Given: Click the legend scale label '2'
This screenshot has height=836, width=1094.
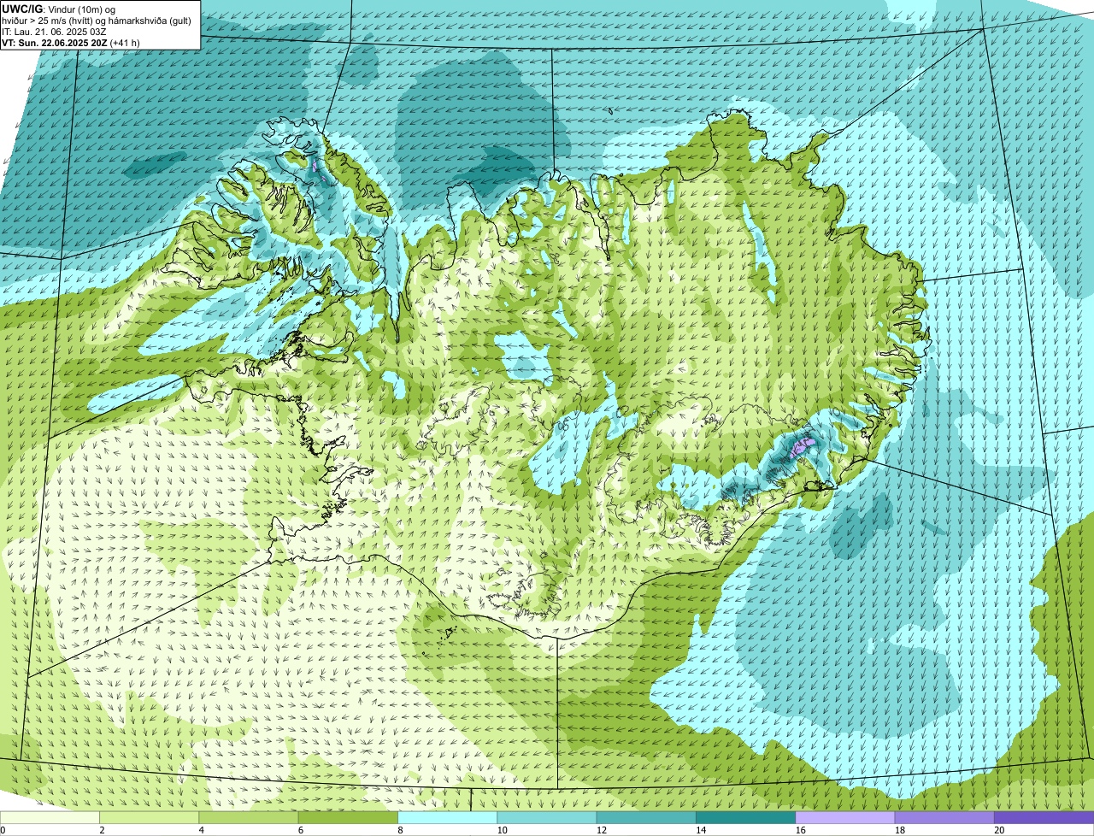Looking at the screenshot, I should tap(103, 830).
